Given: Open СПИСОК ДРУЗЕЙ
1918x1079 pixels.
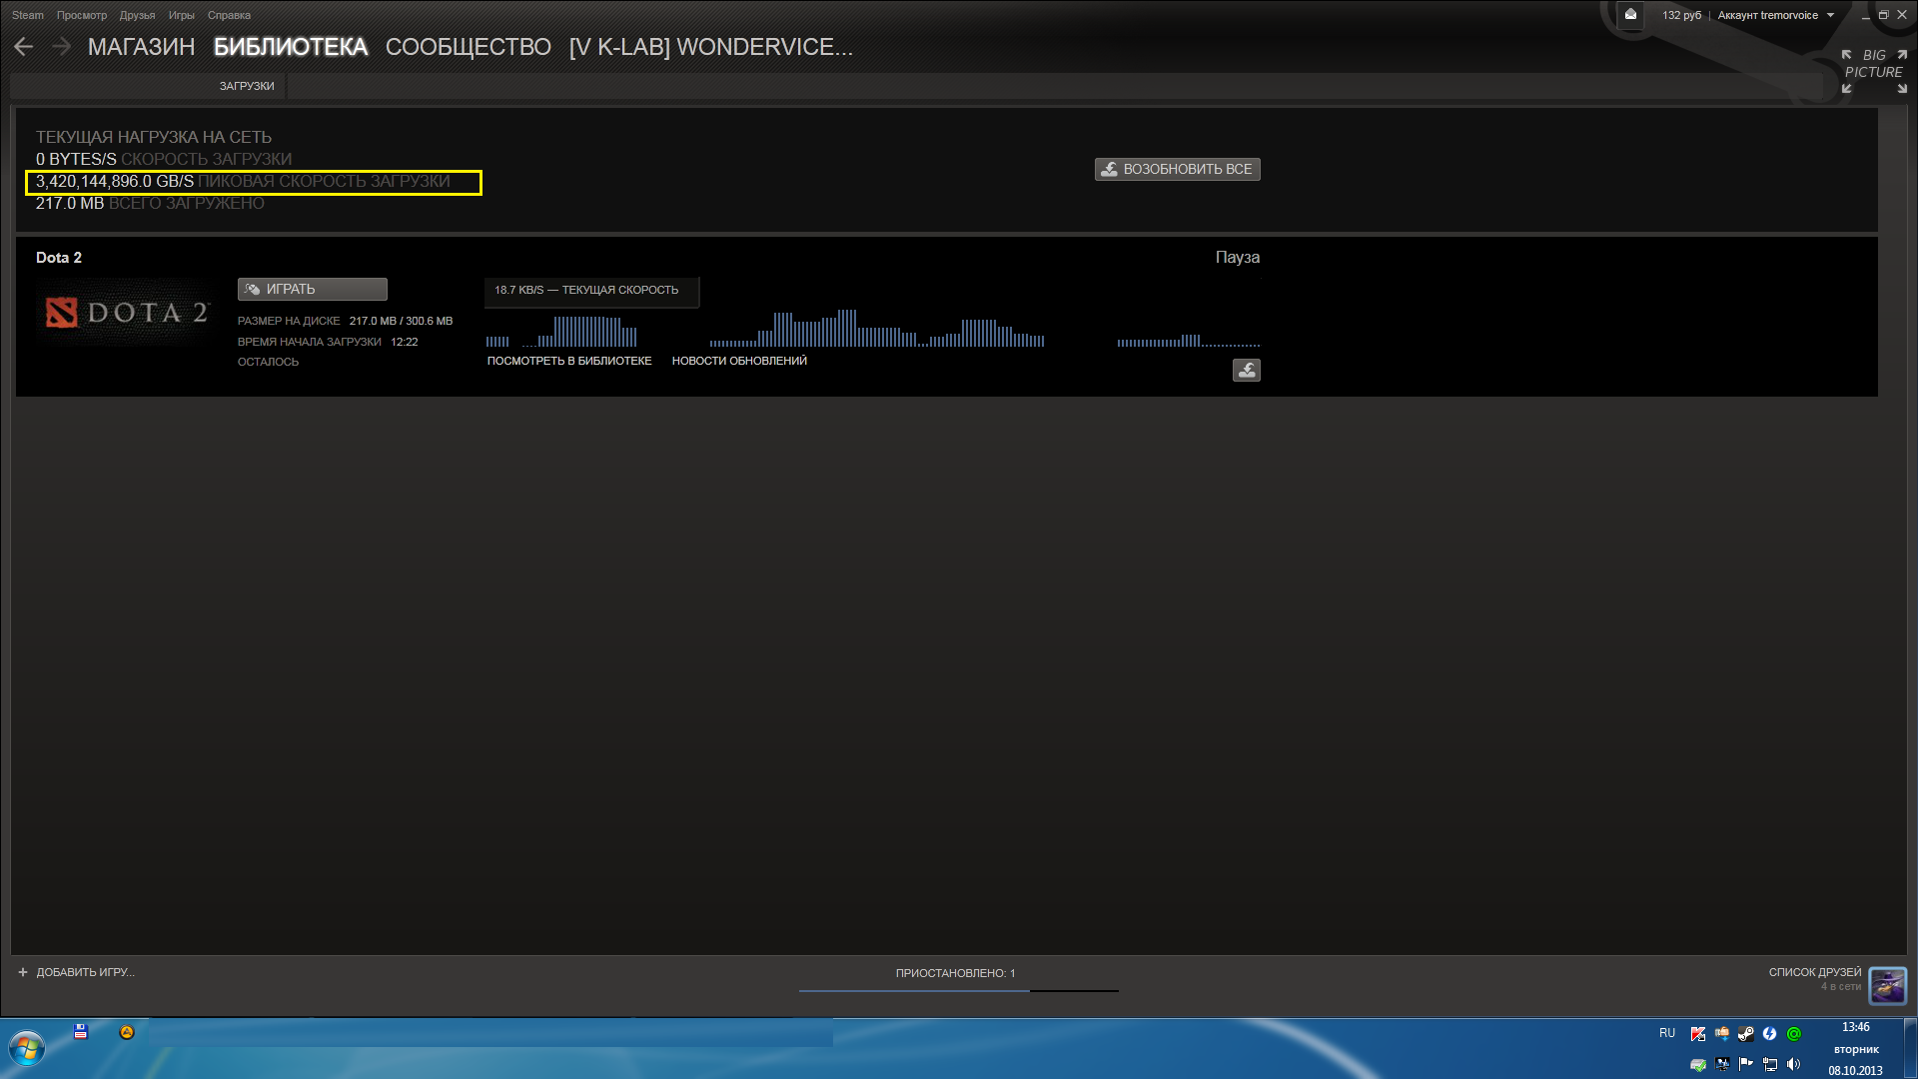Looking at the screenshot, I should (1815, 972).
